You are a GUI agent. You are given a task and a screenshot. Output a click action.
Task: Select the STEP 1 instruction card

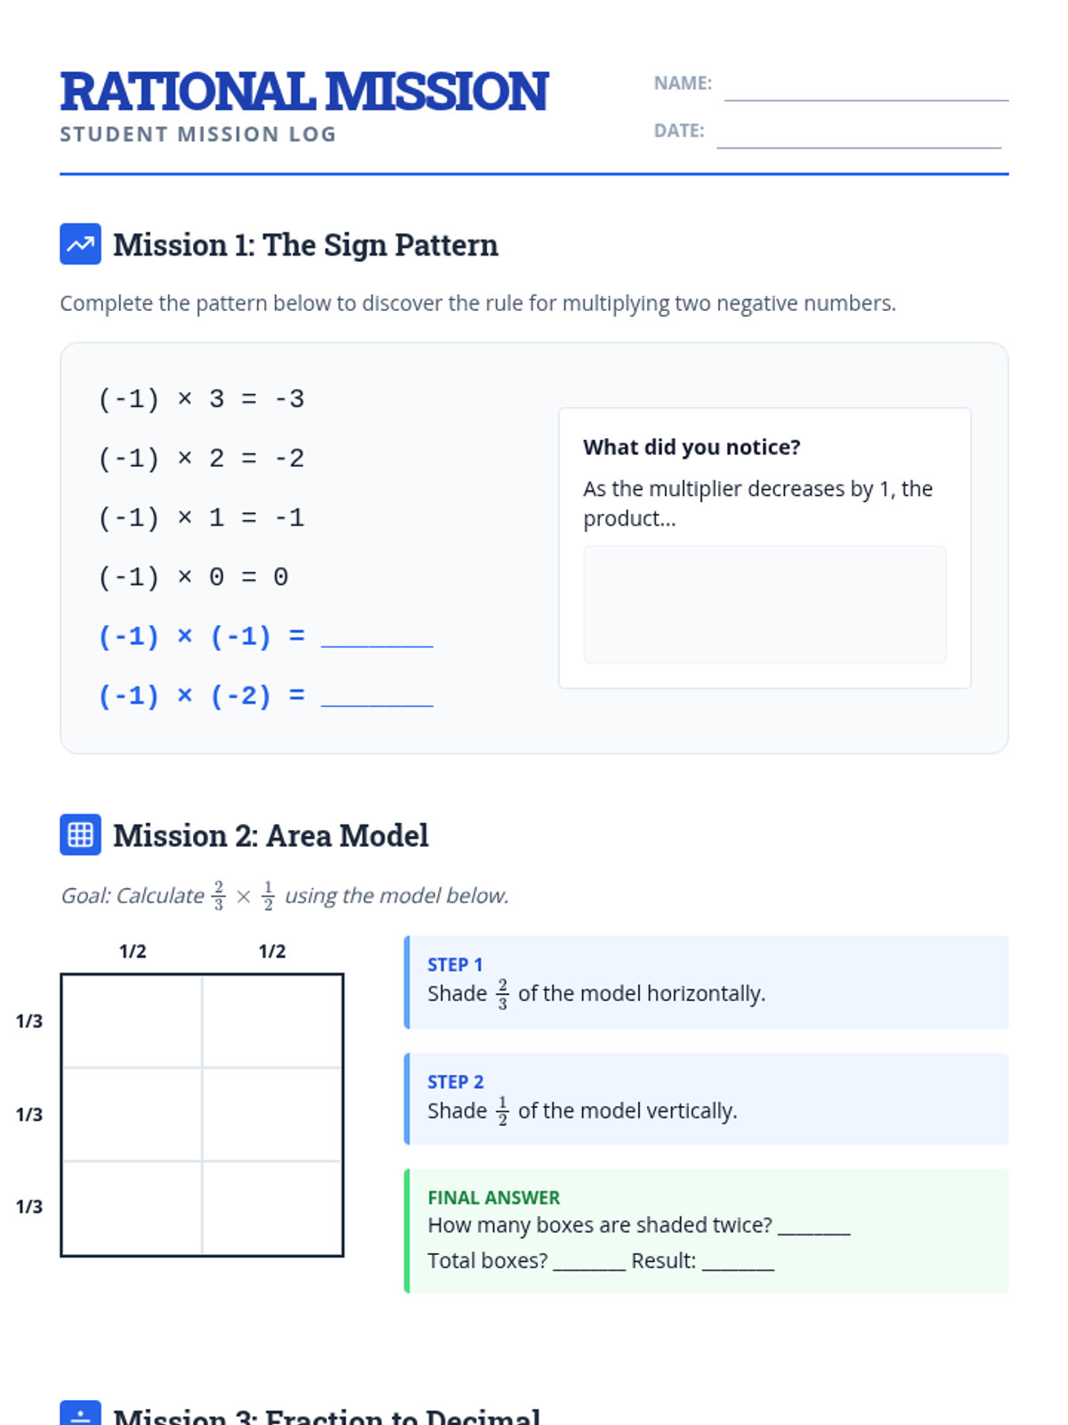(707, 982)
